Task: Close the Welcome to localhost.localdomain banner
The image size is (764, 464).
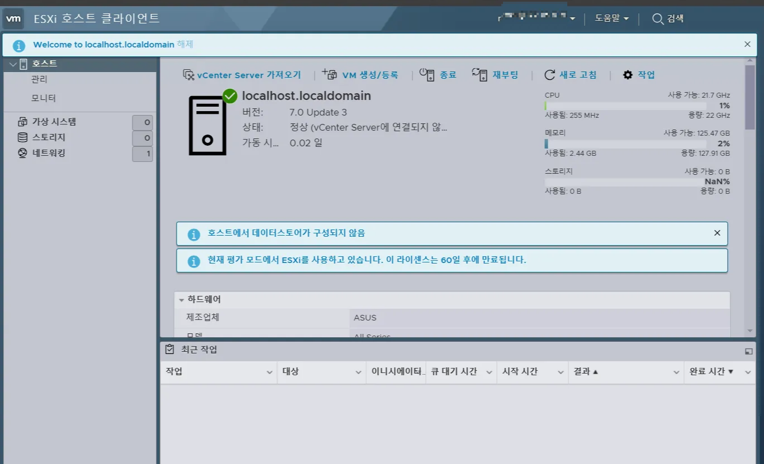Action: [x=747, y=44]
